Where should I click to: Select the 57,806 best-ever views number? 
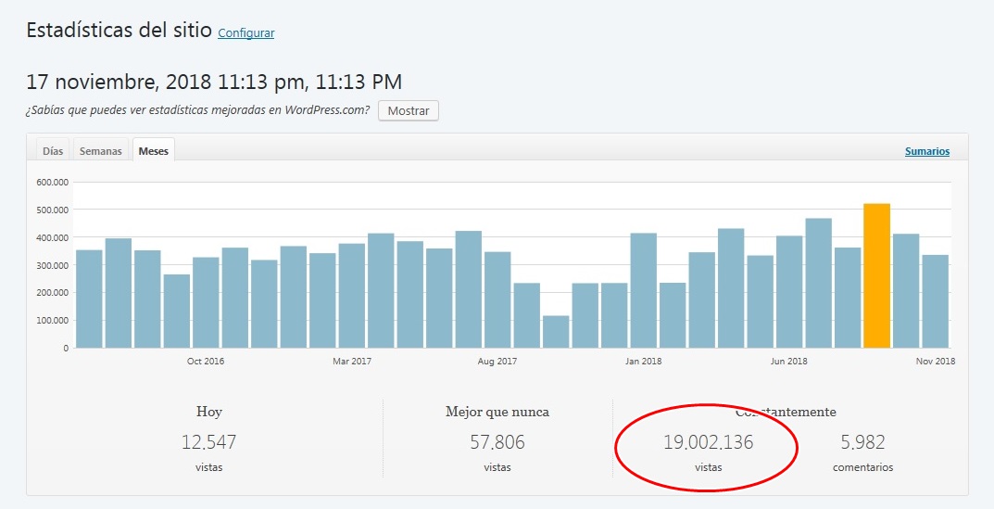(497, 442)
